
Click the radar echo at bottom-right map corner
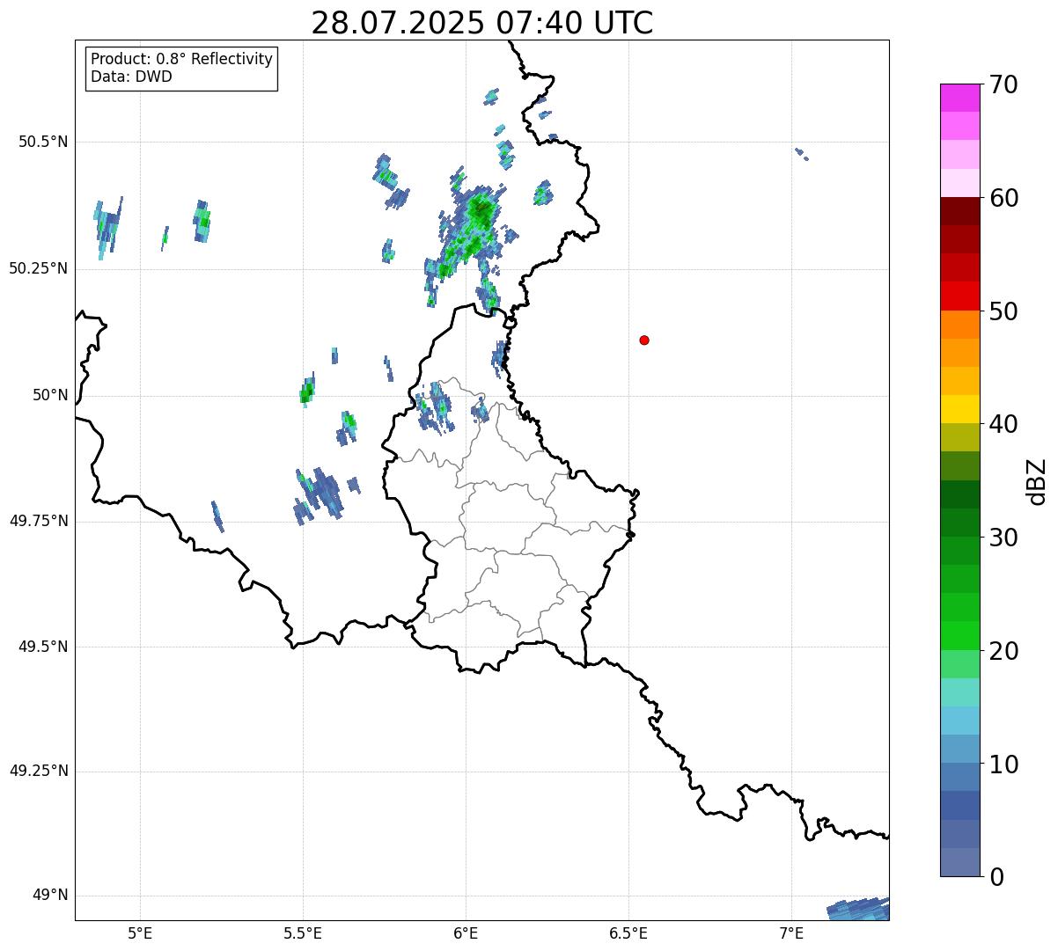click(x=859, y=910)
